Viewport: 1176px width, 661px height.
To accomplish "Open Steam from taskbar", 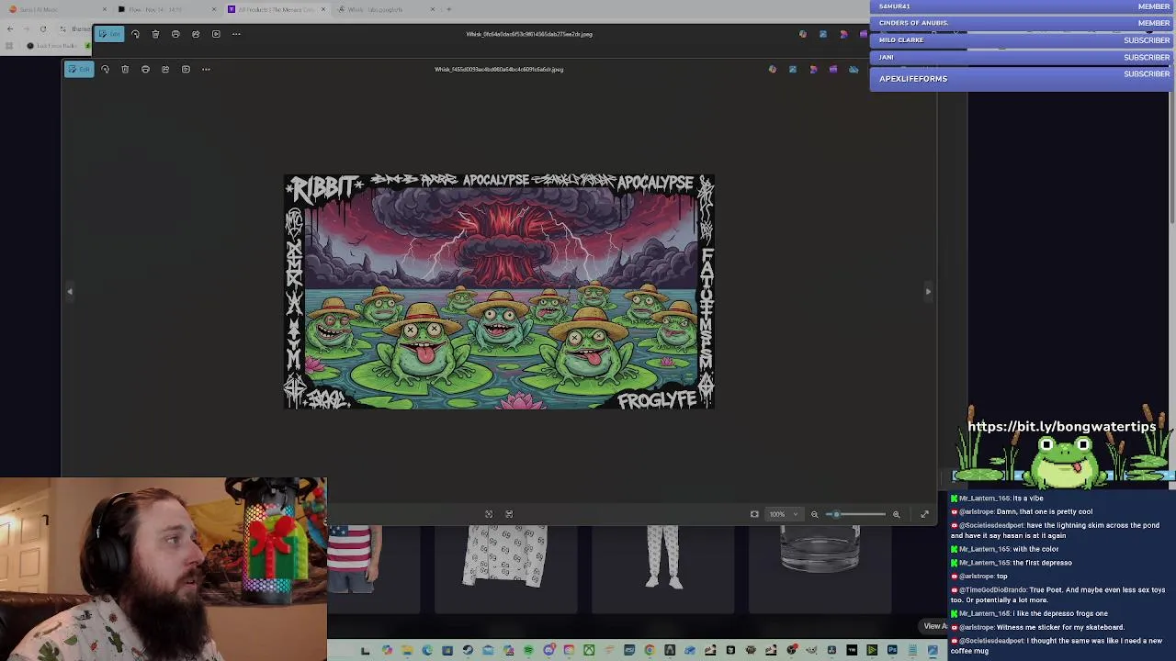I will [x=468, y=651].
